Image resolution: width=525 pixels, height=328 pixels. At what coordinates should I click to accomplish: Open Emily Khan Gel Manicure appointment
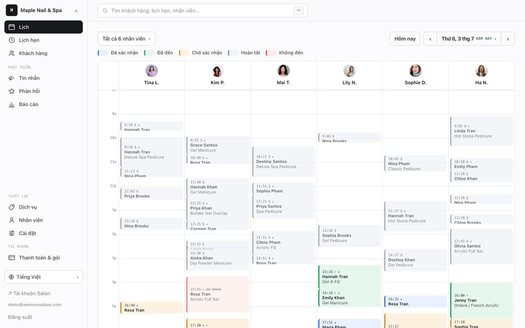pos(350,298)
